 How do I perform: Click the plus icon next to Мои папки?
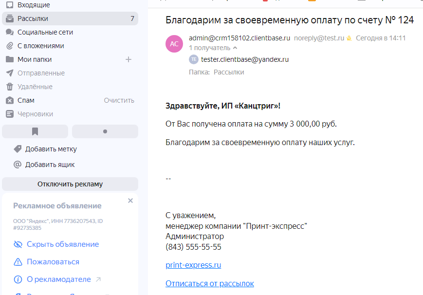coord(129,59)
